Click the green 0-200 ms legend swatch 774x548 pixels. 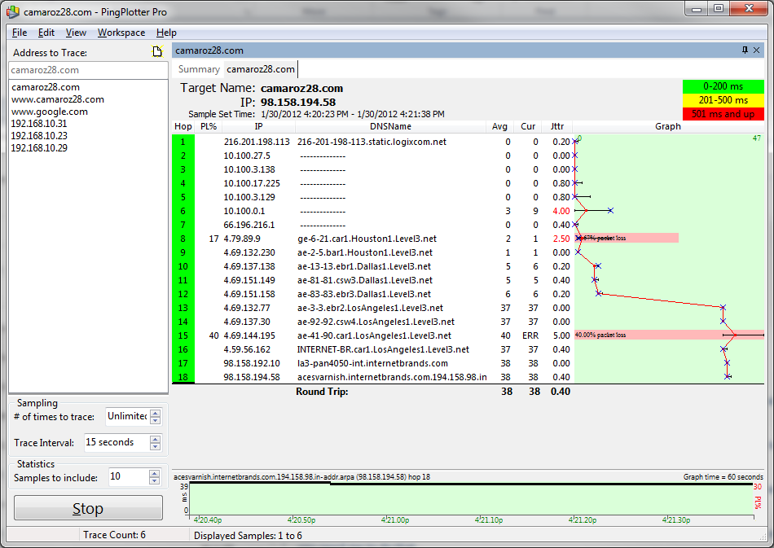723,86
